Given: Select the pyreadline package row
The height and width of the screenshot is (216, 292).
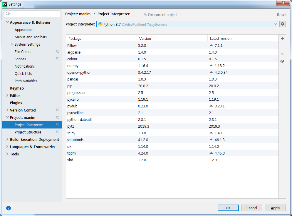Looking at the screenshot, I should pos(172,113).
